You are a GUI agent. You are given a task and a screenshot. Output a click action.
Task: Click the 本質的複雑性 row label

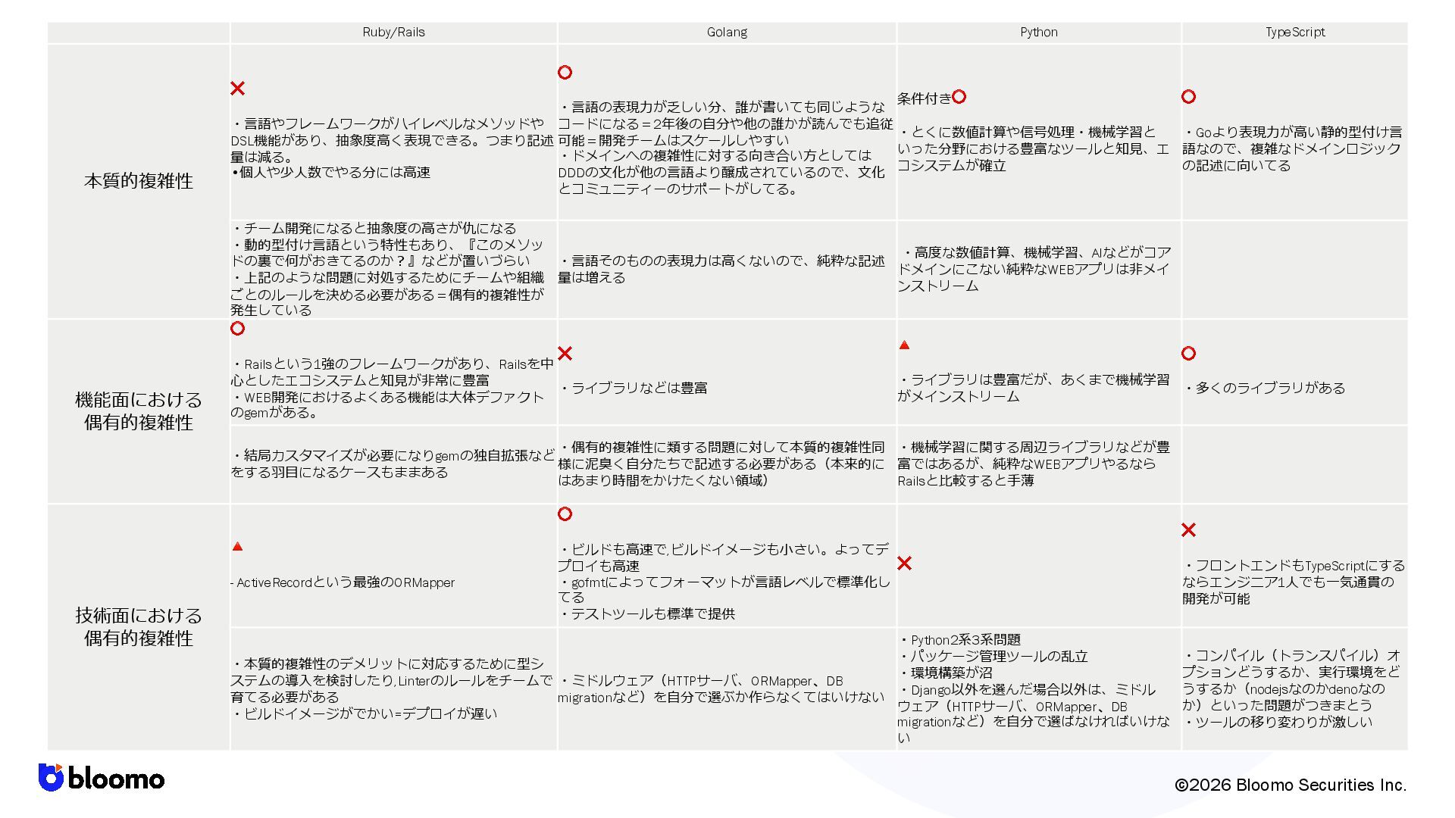pos(139,181)
